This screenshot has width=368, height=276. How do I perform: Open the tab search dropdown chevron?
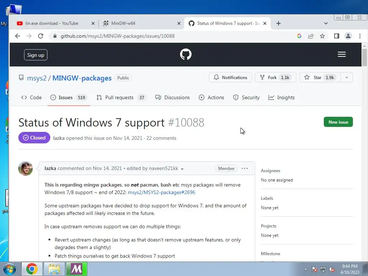click(x=326, y=23)
